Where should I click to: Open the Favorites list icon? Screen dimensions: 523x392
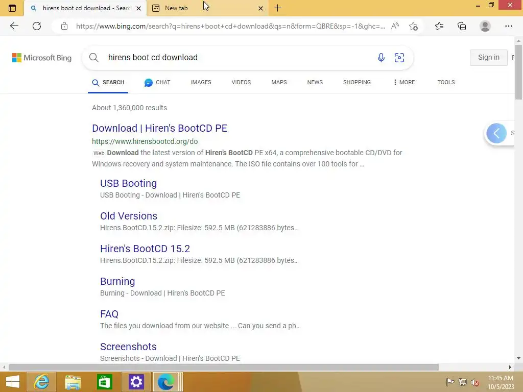coord(439,26)
